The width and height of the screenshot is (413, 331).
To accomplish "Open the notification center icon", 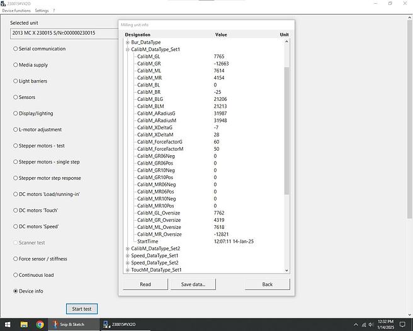I will click(402, 325).
